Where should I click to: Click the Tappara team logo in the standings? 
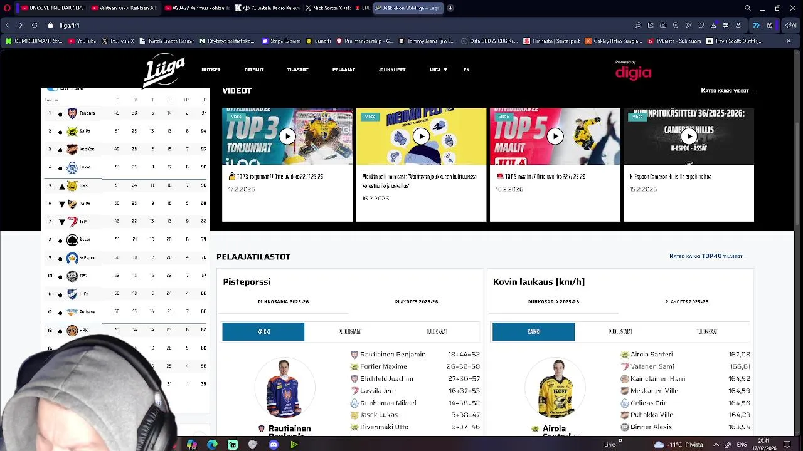coord(72,113)
